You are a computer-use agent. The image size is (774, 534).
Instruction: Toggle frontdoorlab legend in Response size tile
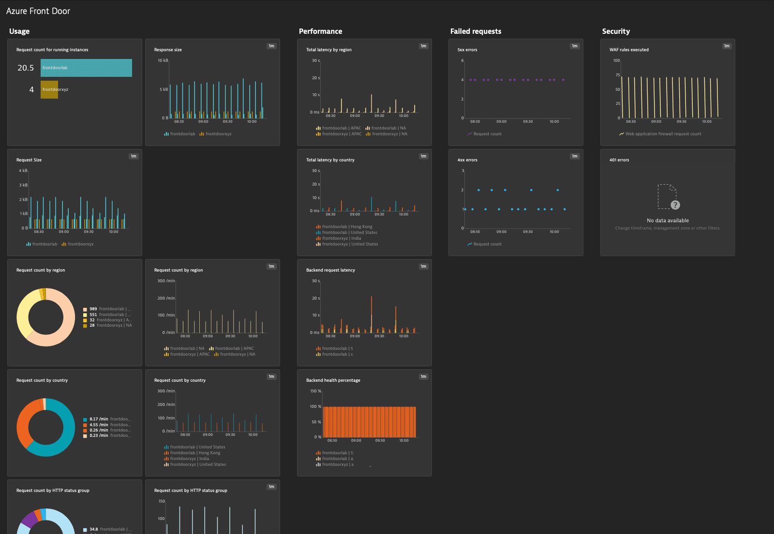tap(179, 134)
